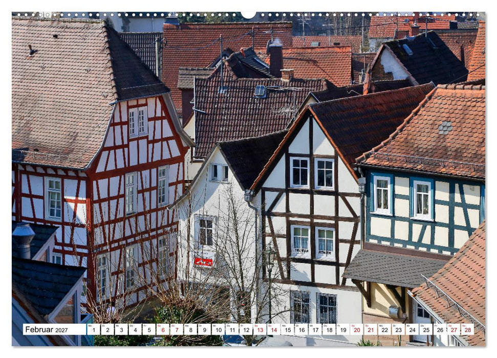Viewport: 497px width, 358px height.
Task: Choose Friday 26 date cell
Action: tap(440, 329)
